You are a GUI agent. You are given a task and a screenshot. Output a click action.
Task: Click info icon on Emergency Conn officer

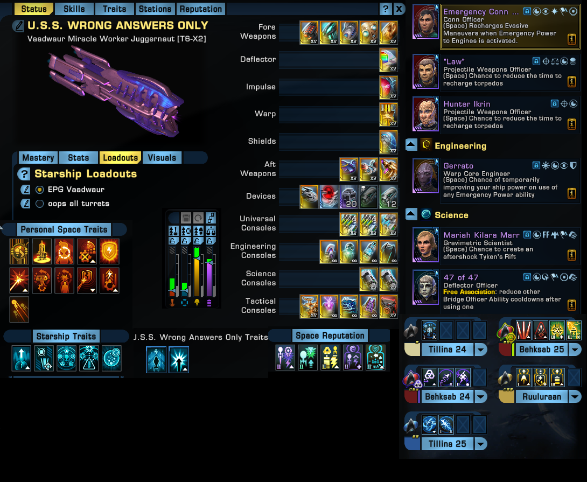[571, 39]
